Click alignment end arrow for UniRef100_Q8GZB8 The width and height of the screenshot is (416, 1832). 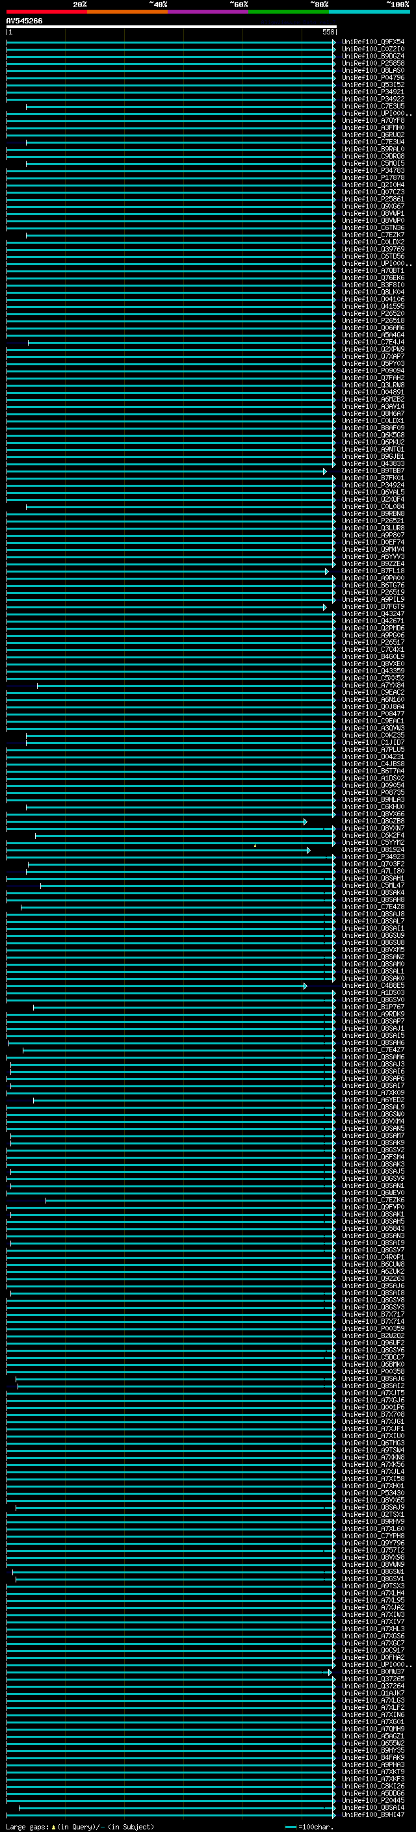(305, 821)
